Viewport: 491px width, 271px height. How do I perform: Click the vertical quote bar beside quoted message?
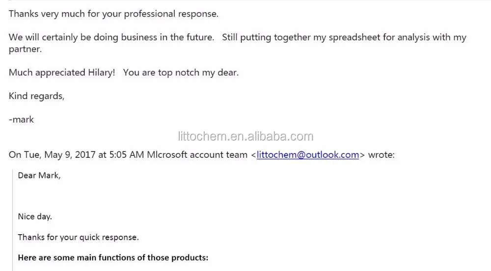pyautogui.click(x=13, y=220)
